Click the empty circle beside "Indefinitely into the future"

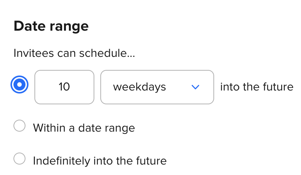(x=19, y=159)
